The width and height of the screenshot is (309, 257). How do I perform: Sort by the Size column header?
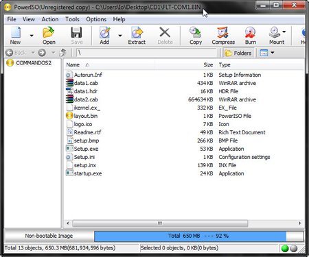(185, 65)
